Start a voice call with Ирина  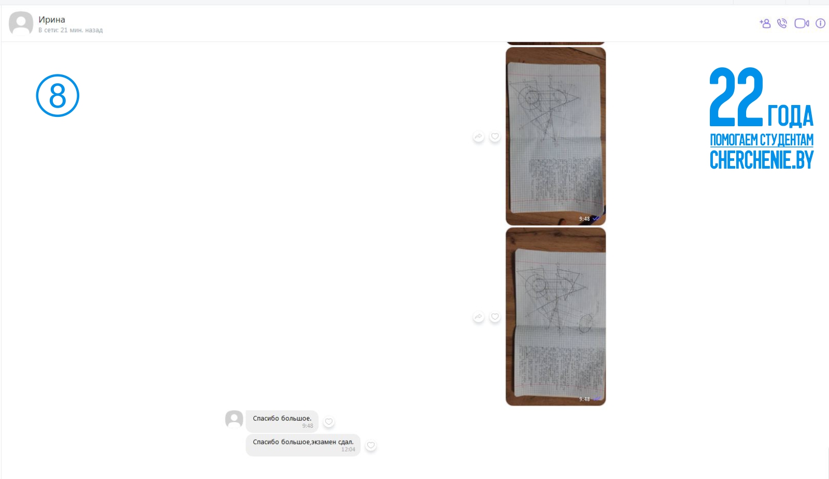click(x=782, y=23)
